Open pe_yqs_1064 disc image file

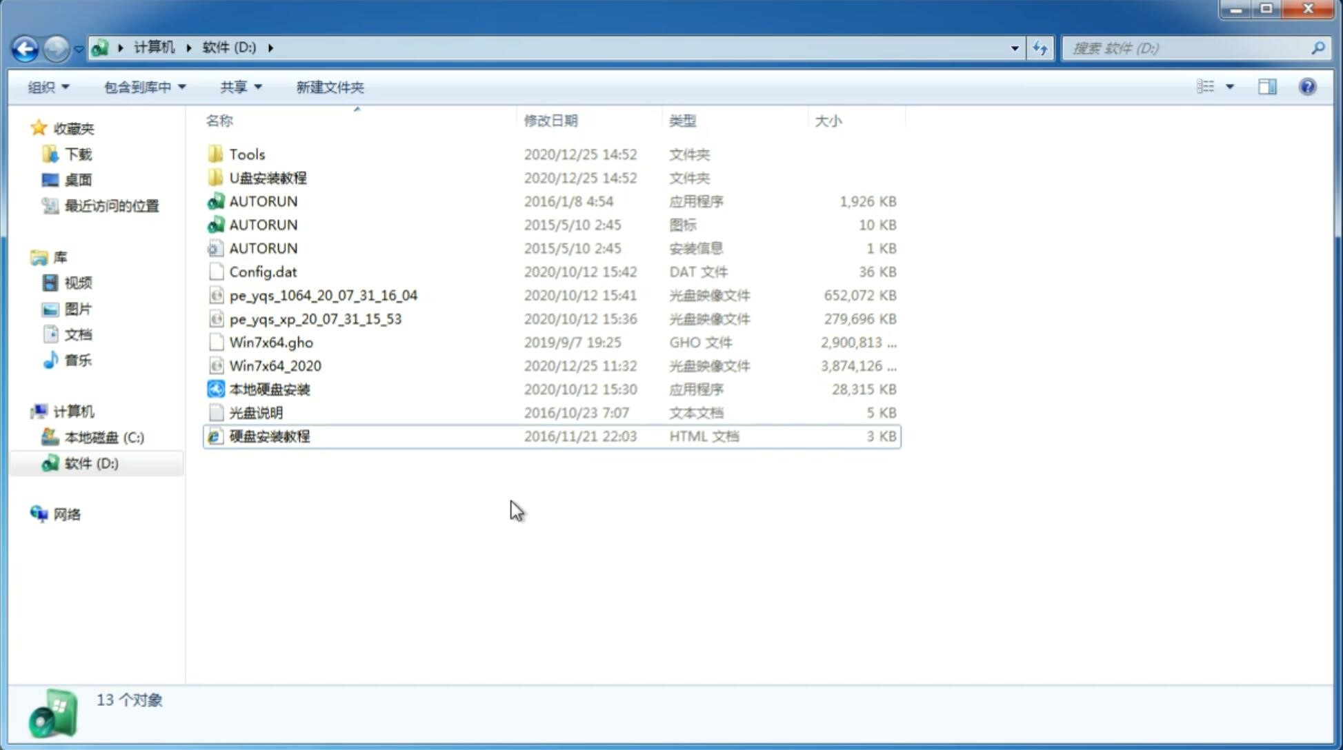click(x=323, y=295)
